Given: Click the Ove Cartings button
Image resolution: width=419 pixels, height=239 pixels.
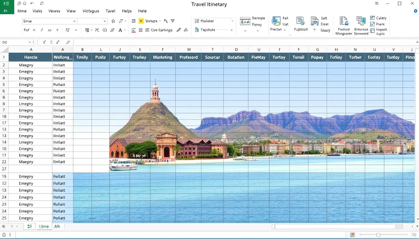Looking at the screenshot, I should 159,30.
